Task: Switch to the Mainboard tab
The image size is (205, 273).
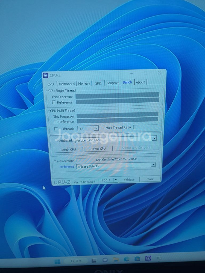Action: point(67,84)
